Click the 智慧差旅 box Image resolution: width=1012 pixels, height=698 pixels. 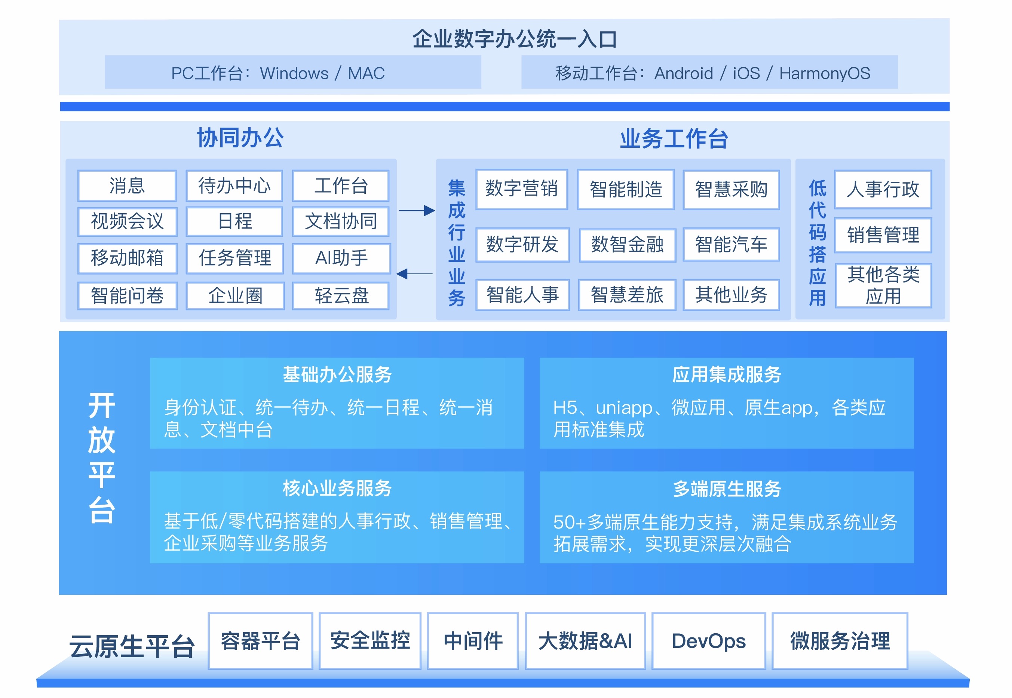tap(627, 295)
